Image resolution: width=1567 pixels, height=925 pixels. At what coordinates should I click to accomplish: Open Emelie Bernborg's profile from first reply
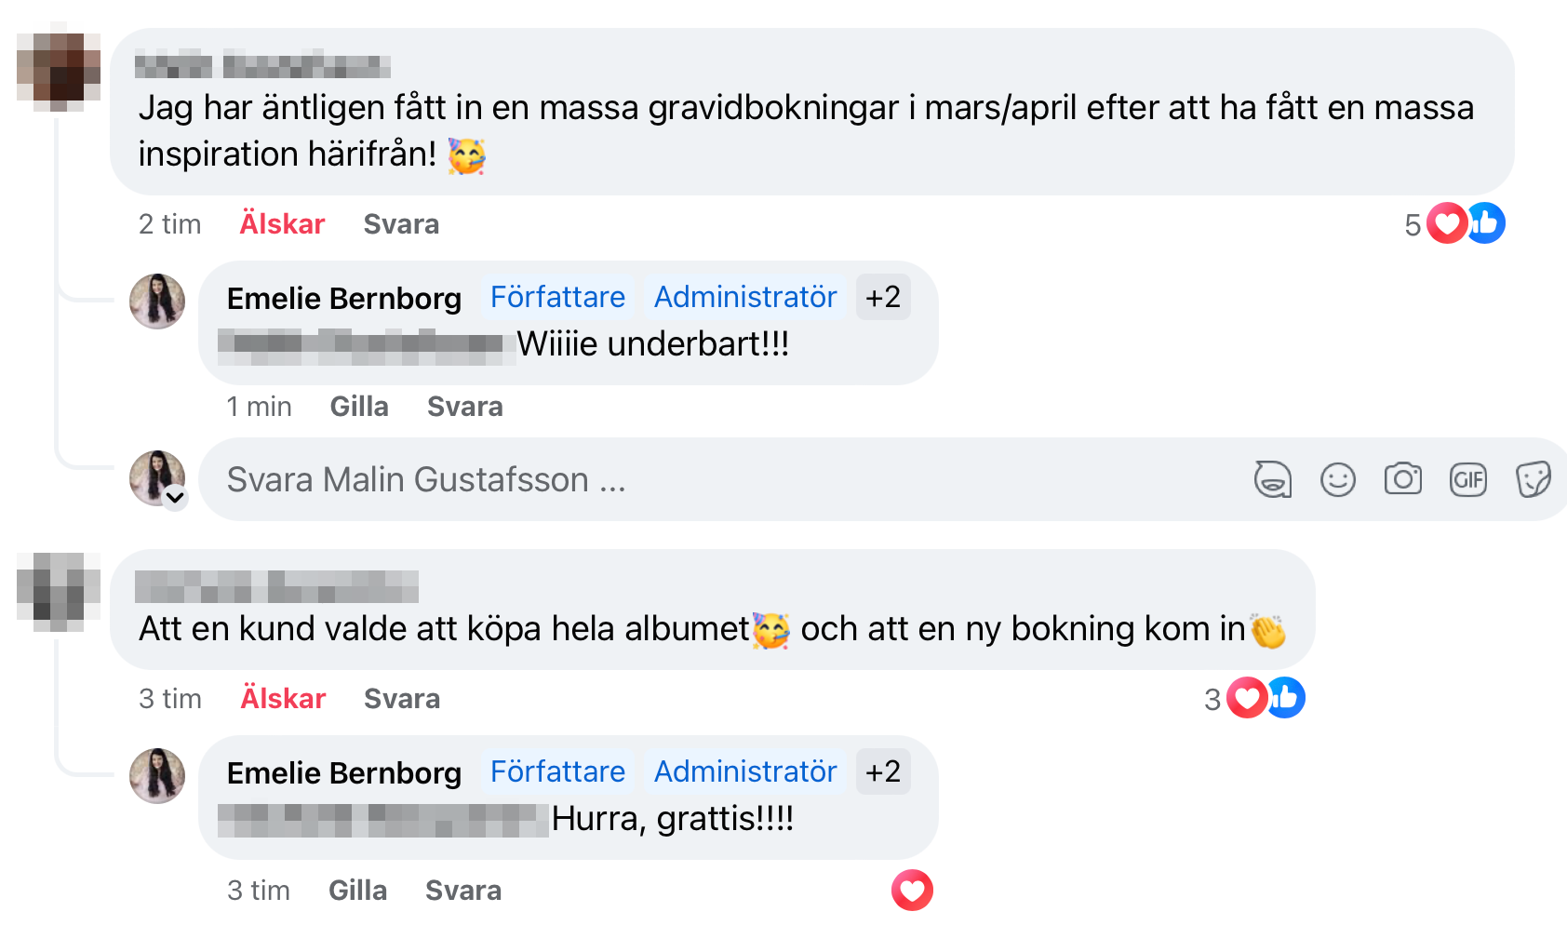(344, 299)
